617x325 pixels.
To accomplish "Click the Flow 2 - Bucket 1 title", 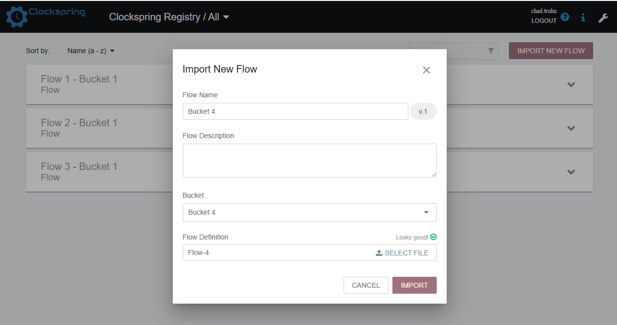I will (x=79, y=123).
